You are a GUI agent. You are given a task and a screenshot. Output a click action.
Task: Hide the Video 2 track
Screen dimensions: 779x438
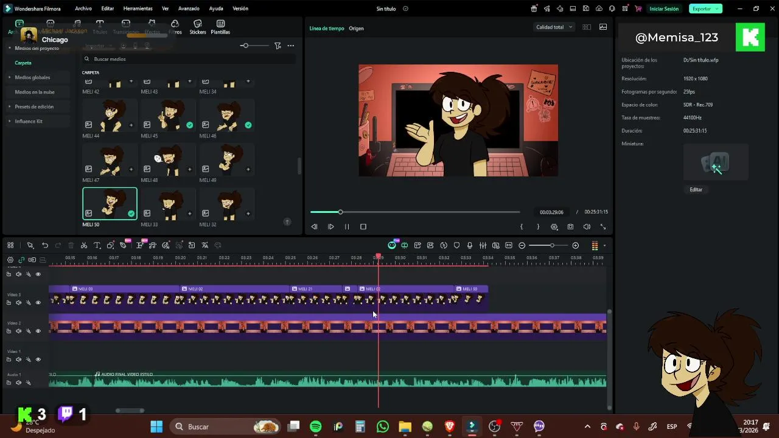tap(38, 331)
